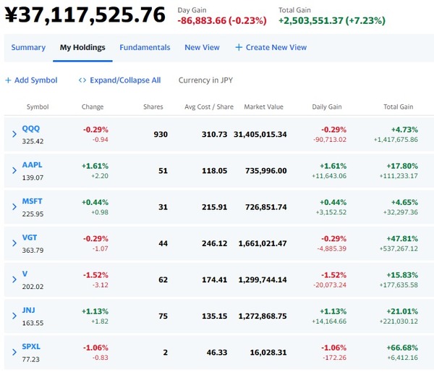Select VGT market value 1,661,021.47
Image resolution: width=434 pixels, height=373 pixels.
coord(263,243)
